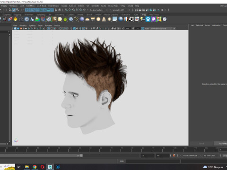Click the range slider handle at 120
This screenshot has width=227, height=170.
(81, 155)
